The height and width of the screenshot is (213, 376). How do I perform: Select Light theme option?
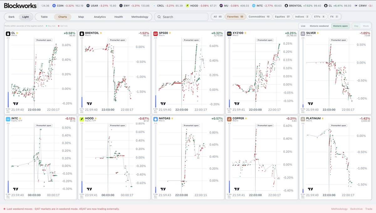pyautogui.click(x=26, y=17)
